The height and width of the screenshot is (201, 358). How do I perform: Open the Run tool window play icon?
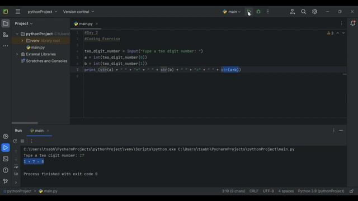(x=6, y=147)
